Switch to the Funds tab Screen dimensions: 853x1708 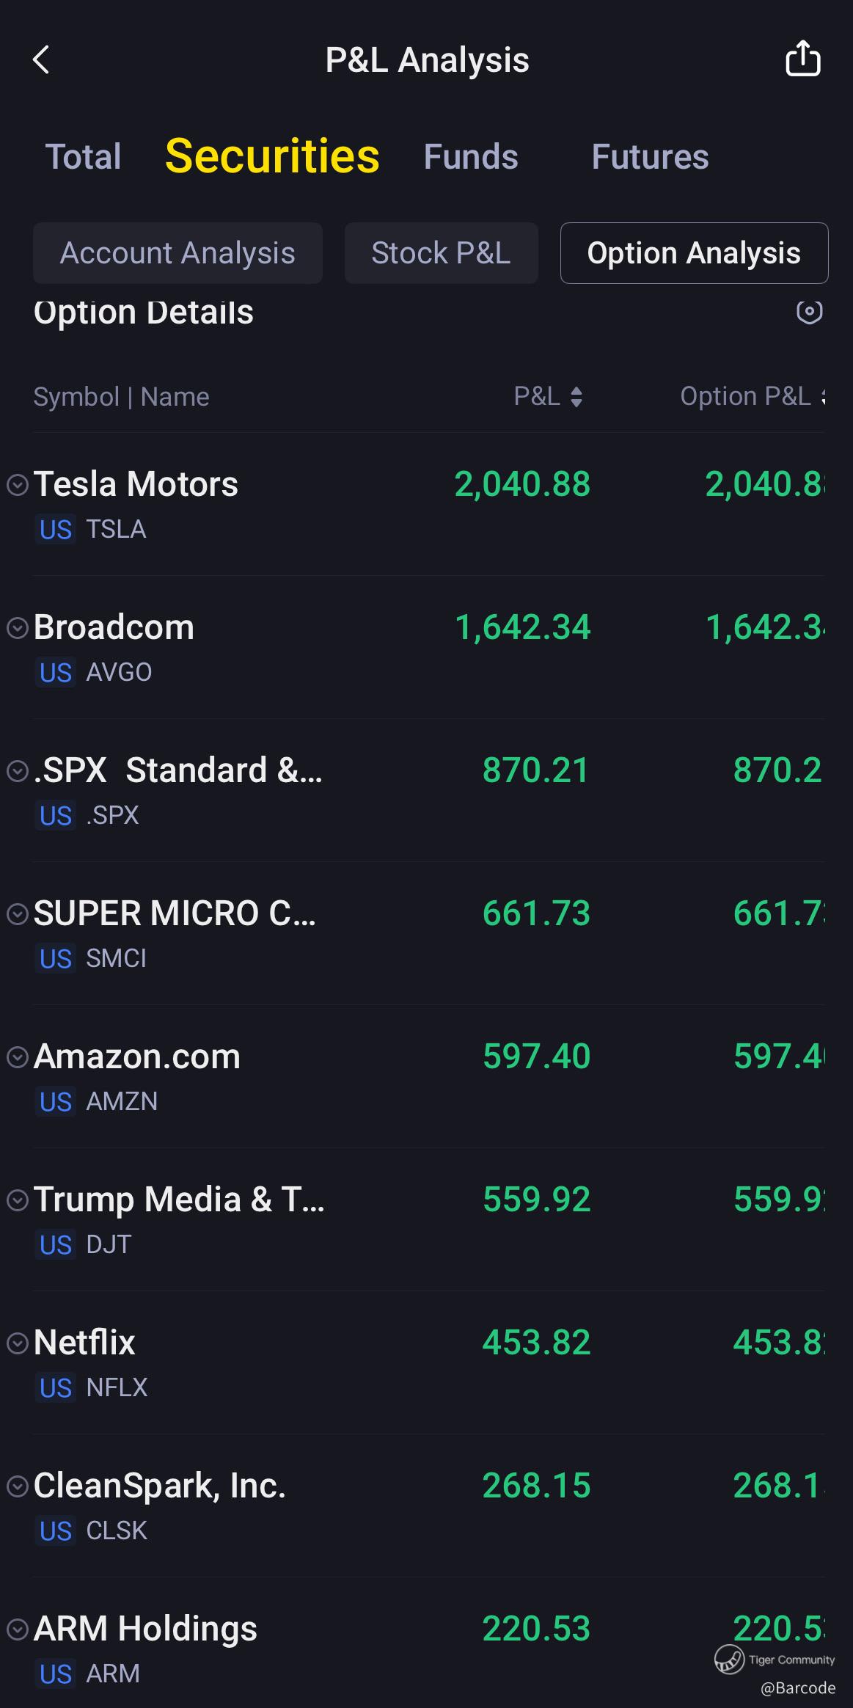coord(471,157)
